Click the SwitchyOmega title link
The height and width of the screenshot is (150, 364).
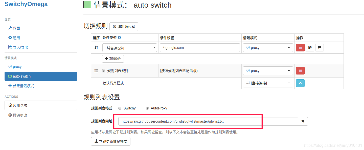point(26,4)
